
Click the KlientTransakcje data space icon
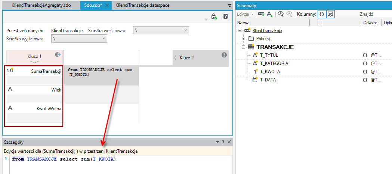(x=247, y=31)
